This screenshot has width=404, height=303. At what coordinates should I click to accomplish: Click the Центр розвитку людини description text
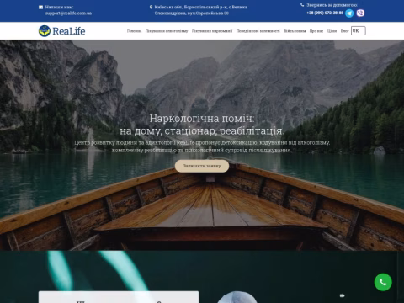coord(202,146)
